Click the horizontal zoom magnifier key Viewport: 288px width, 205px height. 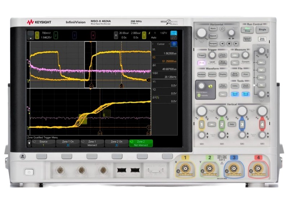(222, 28)
